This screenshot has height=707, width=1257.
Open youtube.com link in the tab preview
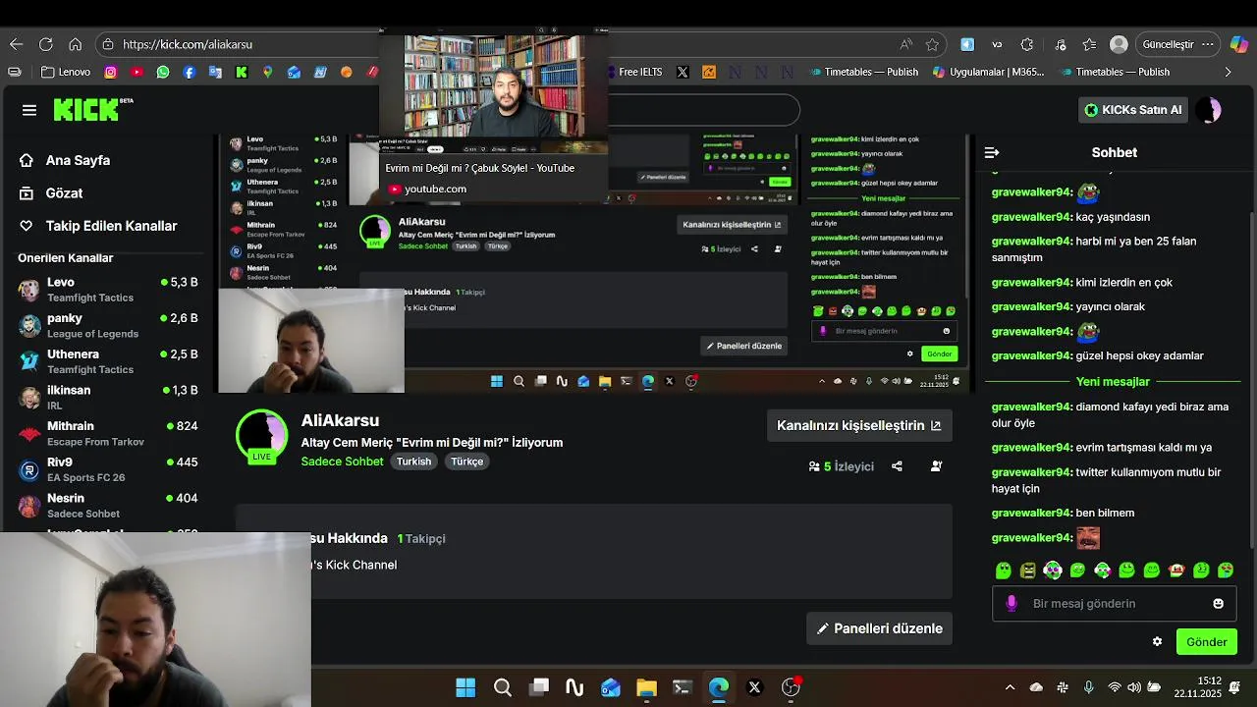click(x=435, y=189)
